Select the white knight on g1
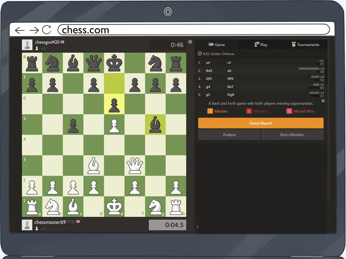 [x=155, y=206]
